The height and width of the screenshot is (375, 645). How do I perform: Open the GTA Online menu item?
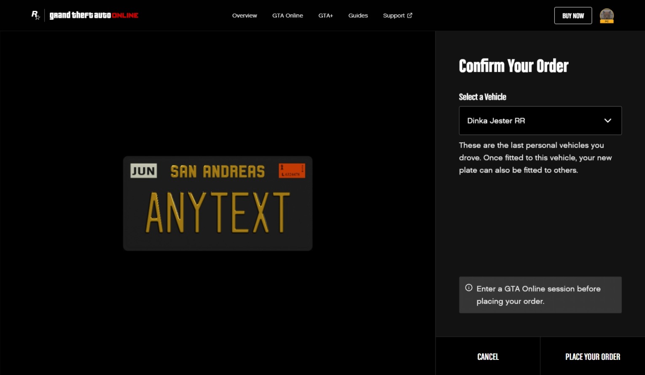click(x=288, y=16)
